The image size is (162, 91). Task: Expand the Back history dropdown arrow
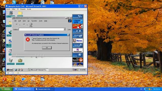click(x=20, y=25)
